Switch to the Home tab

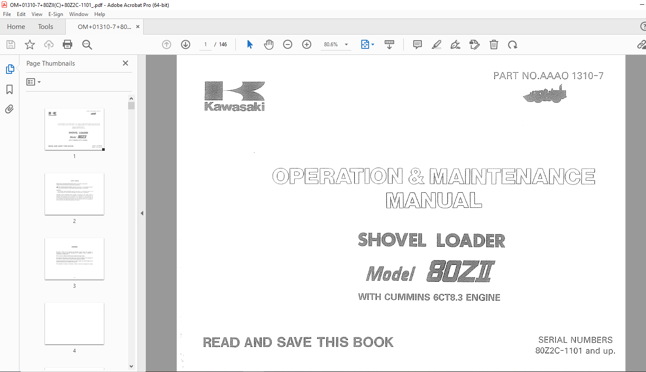[x=16, y=26]
